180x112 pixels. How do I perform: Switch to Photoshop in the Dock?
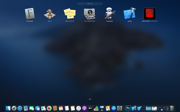tap(128, 108)
